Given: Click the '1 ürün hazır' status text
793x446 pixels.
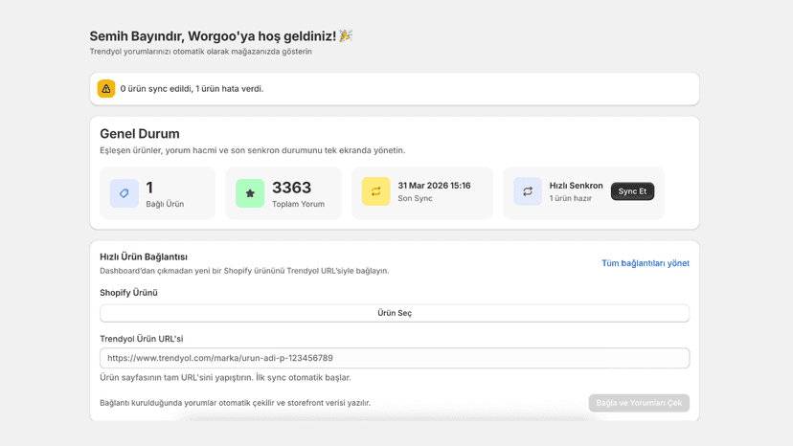Looking at the screenshot, I should 571,198.
